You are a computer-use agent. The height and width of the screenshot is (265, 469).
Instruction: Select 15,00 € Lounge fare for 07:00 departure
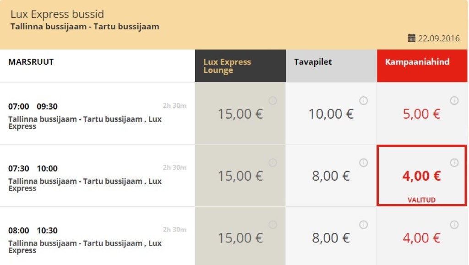240,114
